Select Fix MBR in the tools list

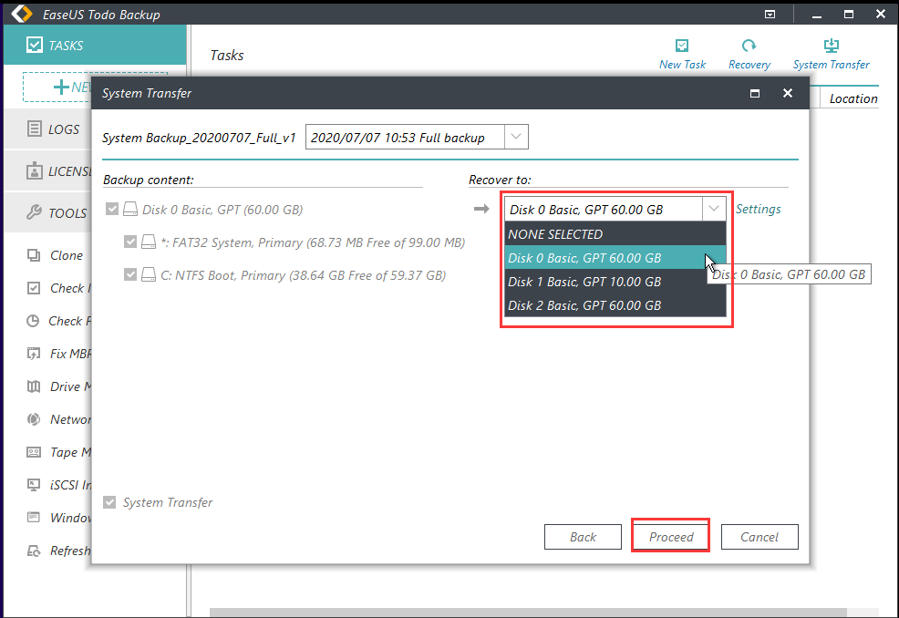[x=70, y=354]
